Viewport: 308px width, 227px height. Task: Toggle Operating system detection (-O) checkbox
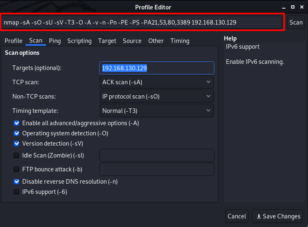(x=16, y=133)
